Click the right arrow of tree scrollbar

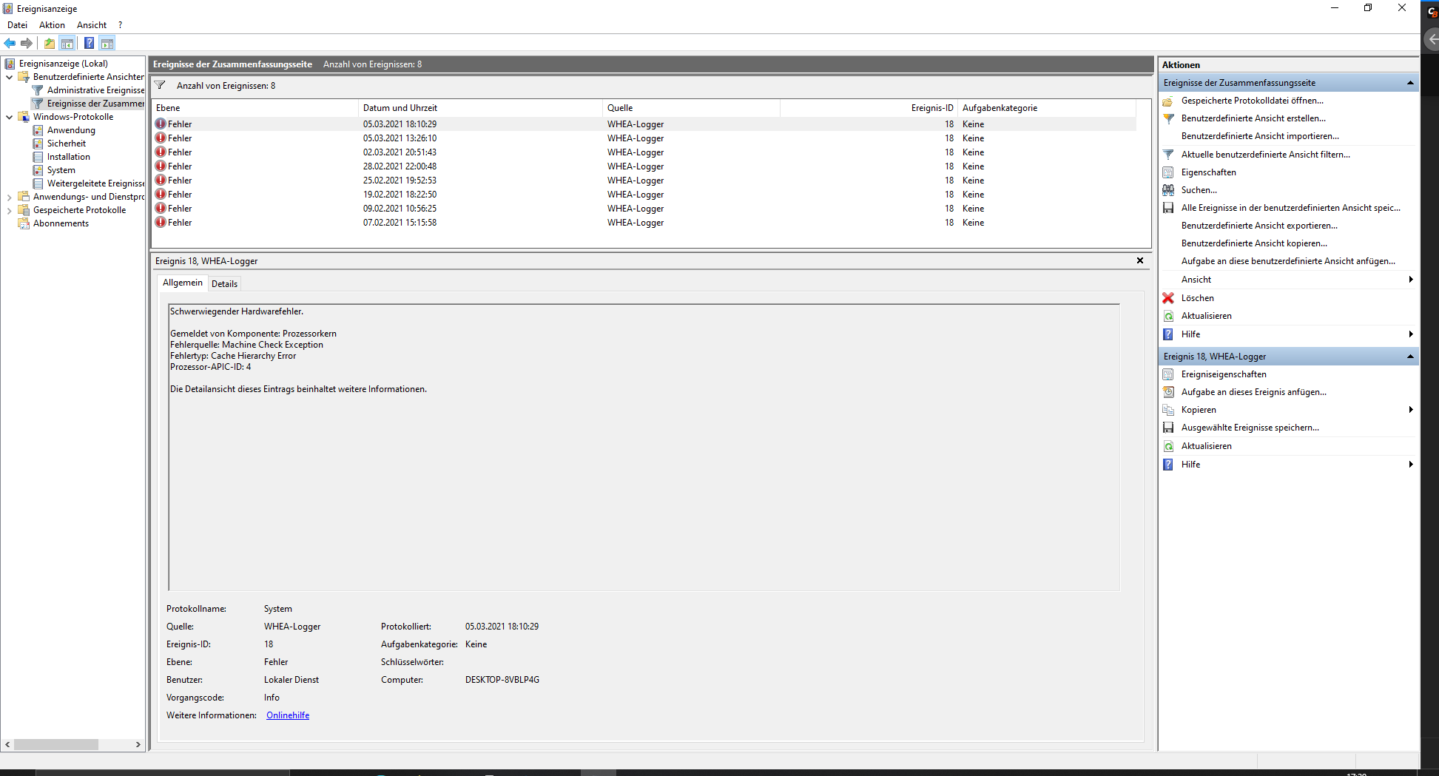coord(138,745)
